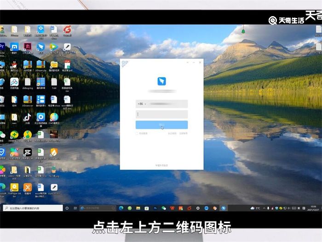
Task: Launch PotPlayer 64 bit from desktop
Action: [x=14, y=187]
